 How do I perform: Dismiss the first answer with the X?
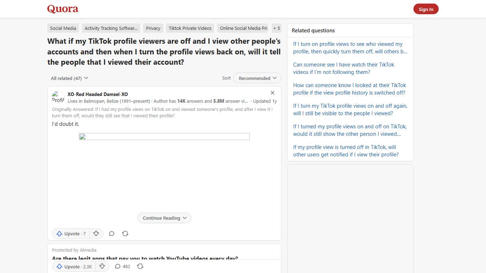(x=272, y=92)
